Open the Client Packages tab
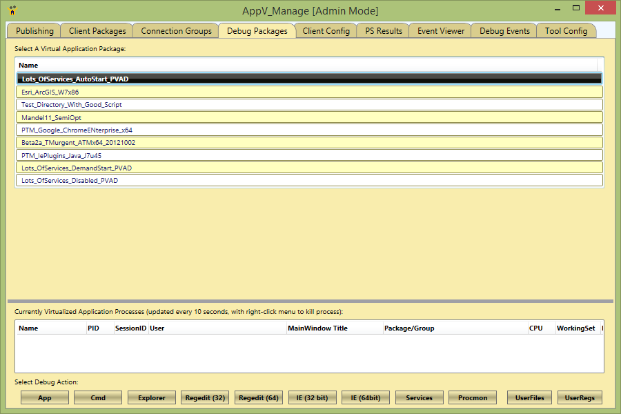 97,31
